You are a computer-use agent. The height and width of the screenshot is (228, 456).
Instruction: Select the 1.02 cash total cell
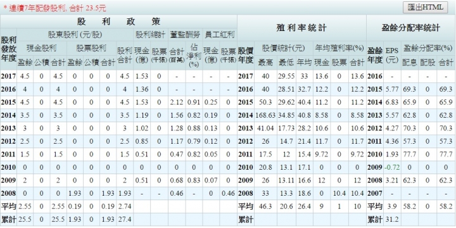(x=142, y=128)
